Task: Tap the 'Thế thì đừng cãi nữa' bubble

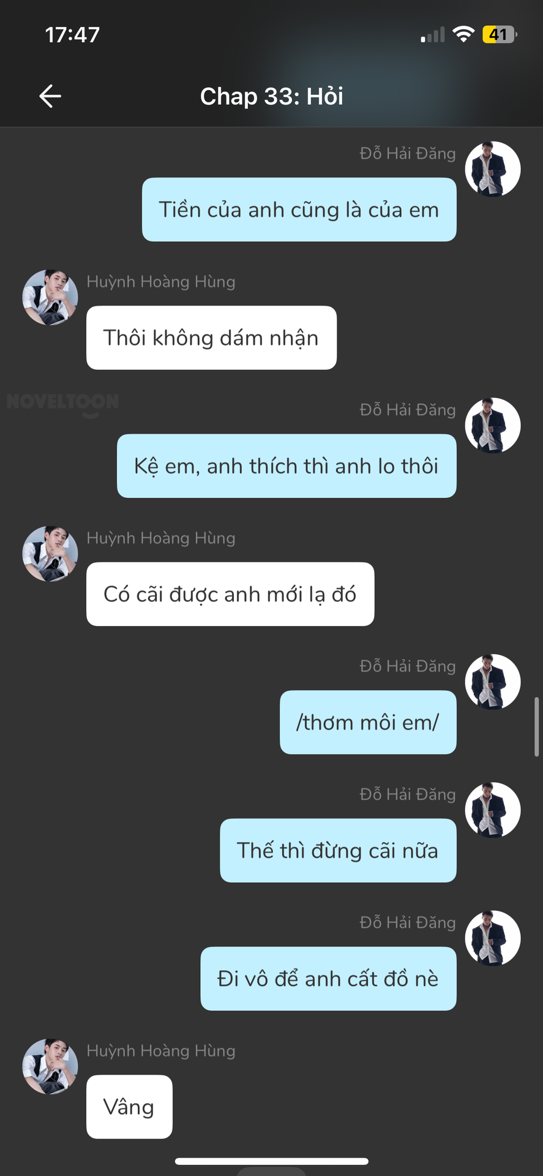Action: pyautogui.click(x=338, y=850)
